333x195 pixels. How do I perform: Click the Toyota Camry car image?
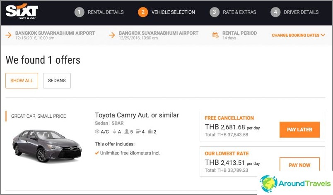coord(47,146)
